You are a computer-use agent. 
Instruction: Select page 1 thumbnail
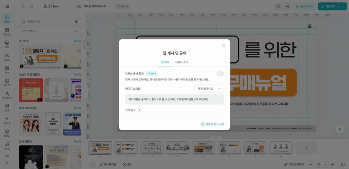click(100, 148)
